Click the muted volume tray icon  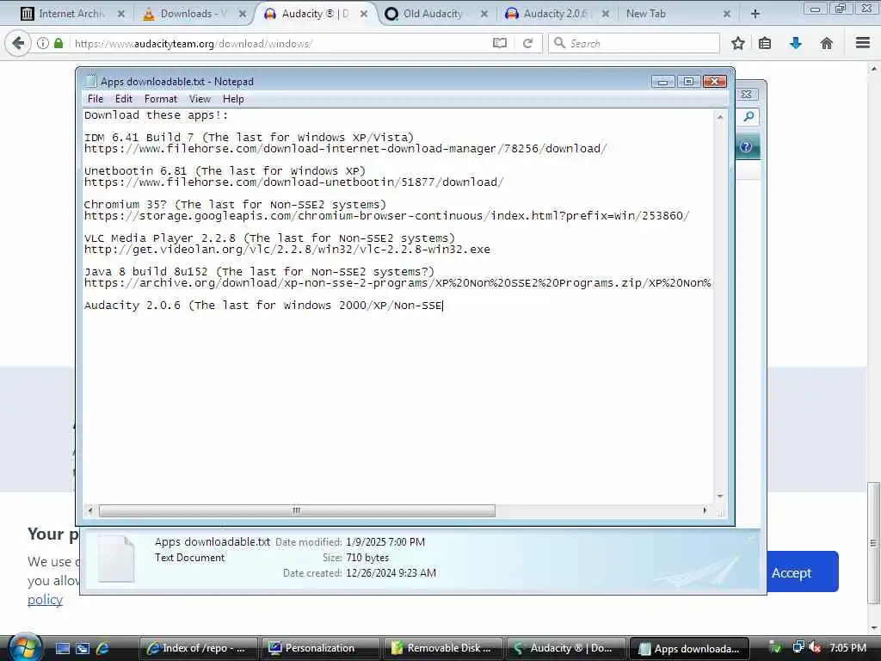click(816, 647)
